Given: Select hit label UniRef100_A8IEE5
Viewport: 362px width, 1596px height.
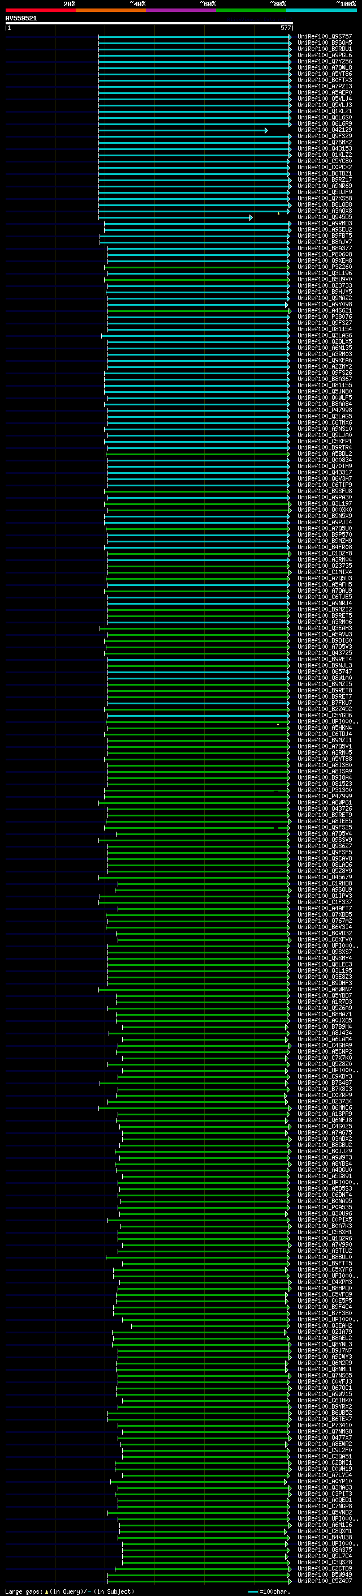Looking at the screenshot, I should (324, 821).
